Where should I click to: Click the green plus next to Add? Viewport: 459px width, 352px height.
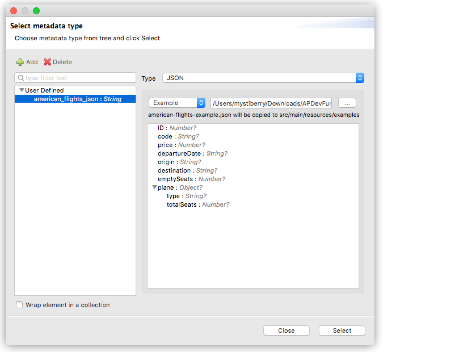pos(20,62)
